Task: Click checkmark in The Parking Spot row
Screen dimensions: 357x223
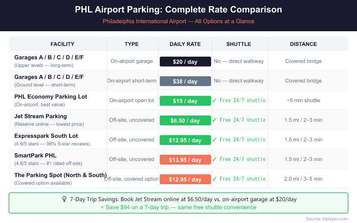Action: (x=215, y=179)
